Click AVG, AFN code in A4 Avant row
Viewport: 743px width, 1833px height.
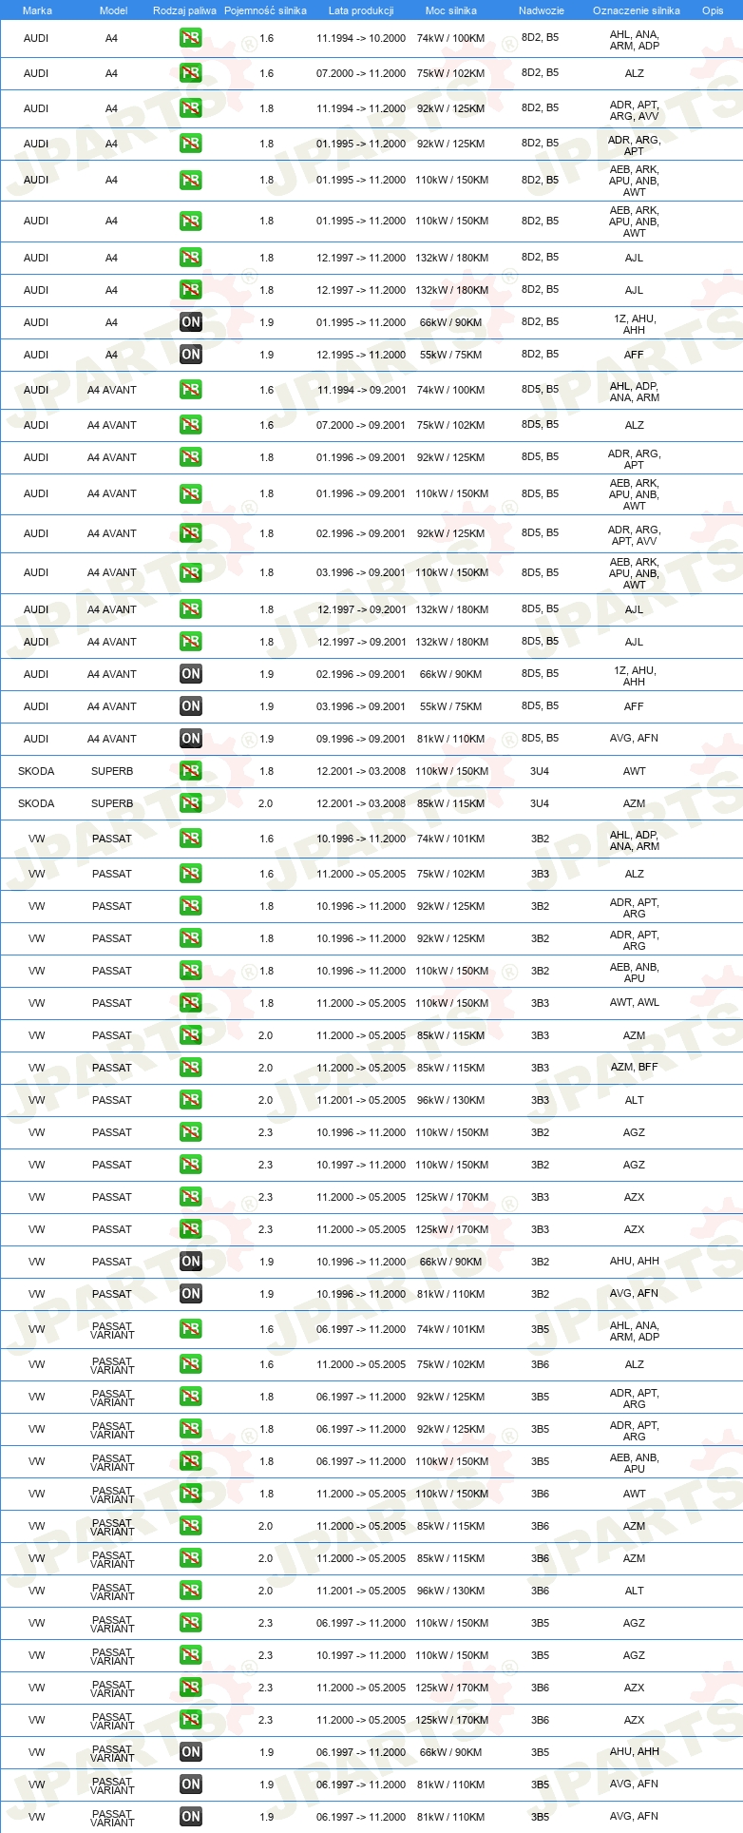pos(635,739)
